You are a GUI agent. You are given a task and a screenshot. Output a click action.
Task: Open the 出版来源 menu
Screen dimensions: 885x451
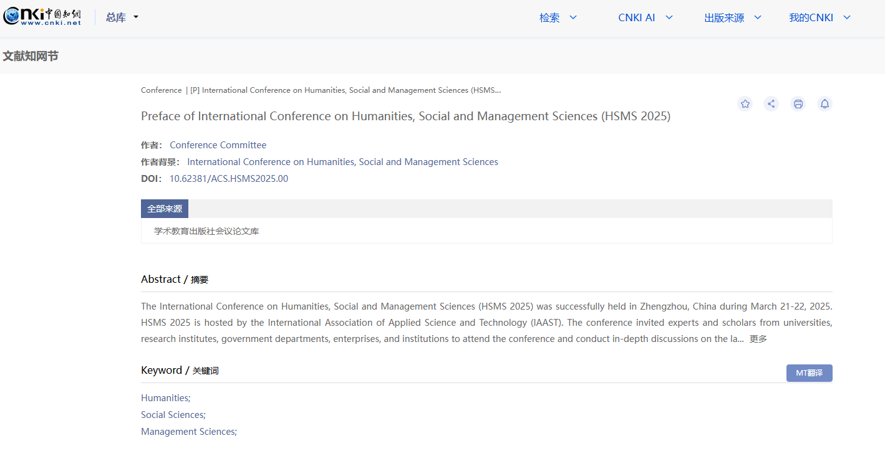pos(732,17)
